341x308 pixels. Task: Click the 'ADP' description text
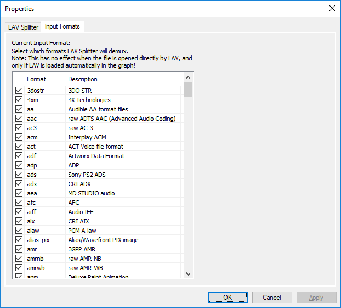73,165
